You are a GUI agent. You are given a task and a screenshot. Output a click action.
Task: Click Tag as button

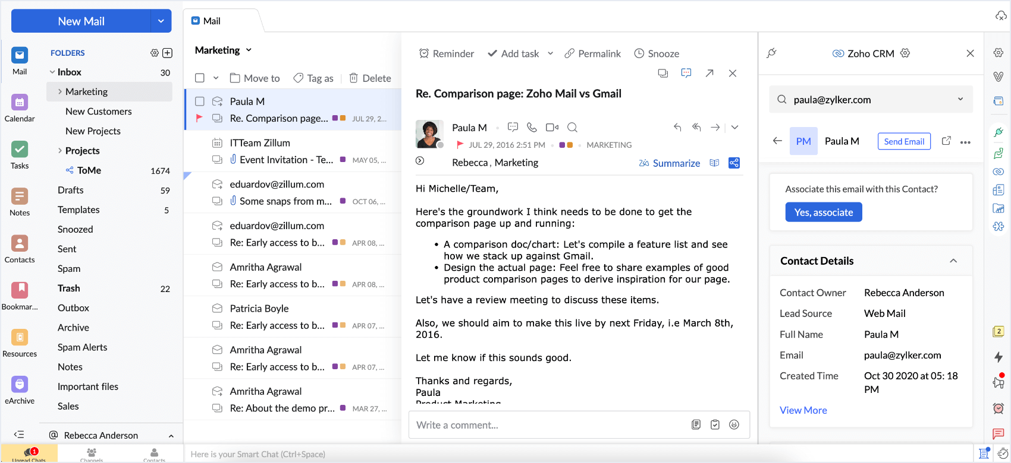click(313, 78)
